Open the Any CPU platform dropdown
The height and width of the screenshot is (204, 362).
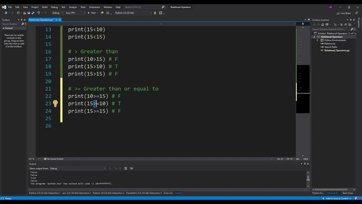tap(75, 13)
